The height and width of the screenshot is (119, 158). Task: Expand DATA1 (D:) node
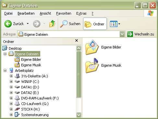(11, 87)
